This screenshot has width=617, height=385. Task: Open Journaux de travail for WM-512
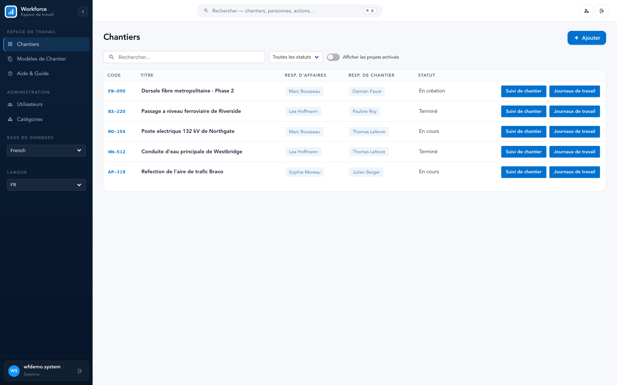575,152
